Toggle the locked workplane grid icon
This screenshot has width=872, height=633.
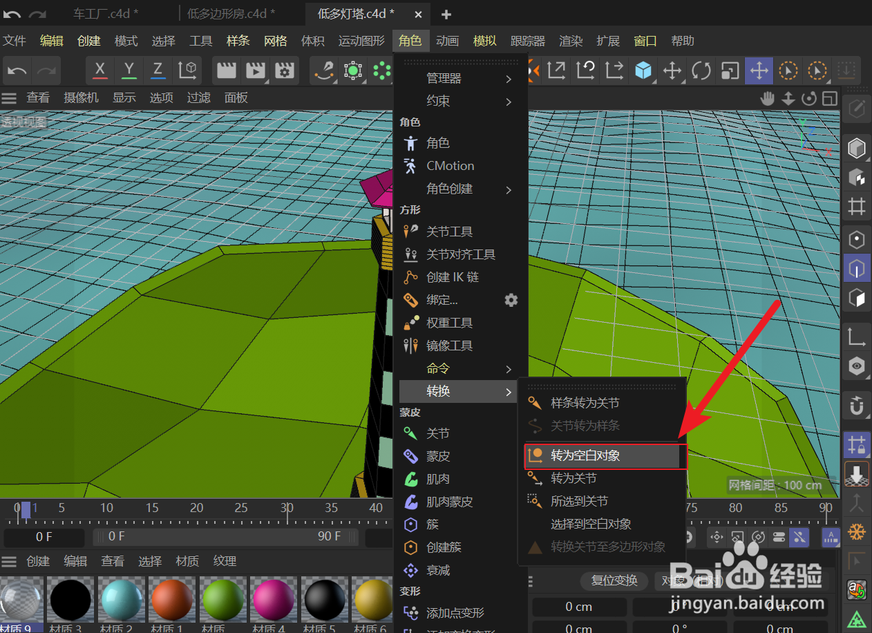point(857,445)
